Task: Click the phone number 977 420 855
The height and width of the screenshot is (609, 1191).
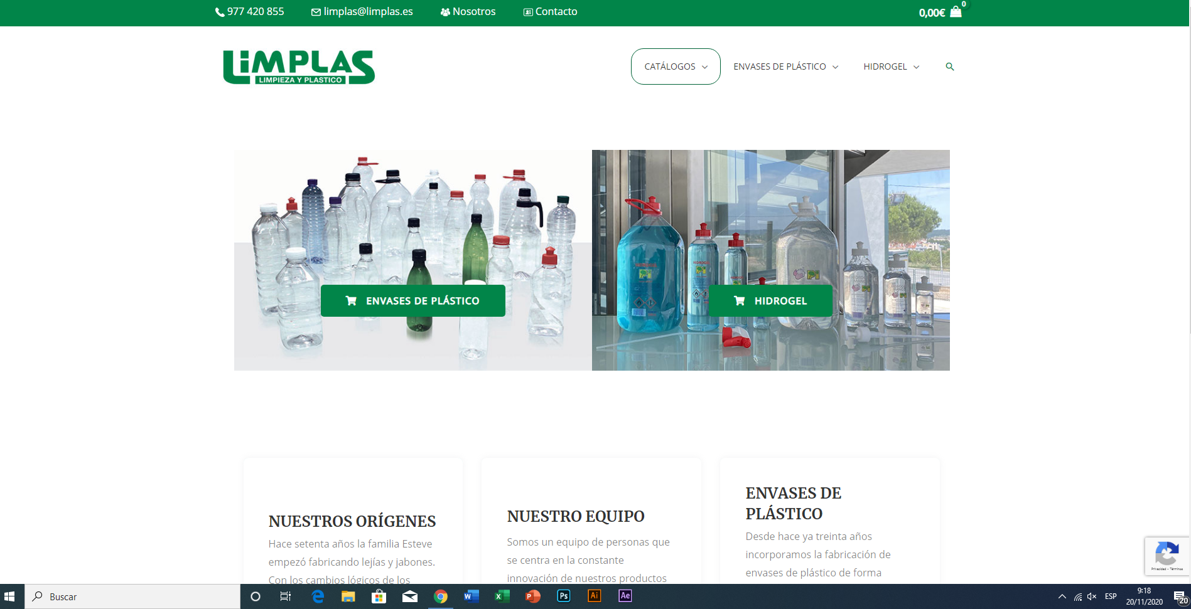Action: (250, 12)
